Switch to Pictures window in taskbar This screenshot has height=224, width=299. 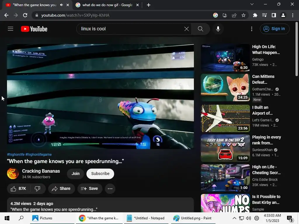(x=52, y=218)
